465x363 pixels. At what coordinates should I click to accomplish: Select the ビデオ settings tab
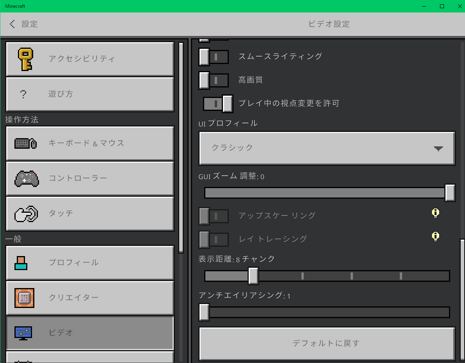90,333
